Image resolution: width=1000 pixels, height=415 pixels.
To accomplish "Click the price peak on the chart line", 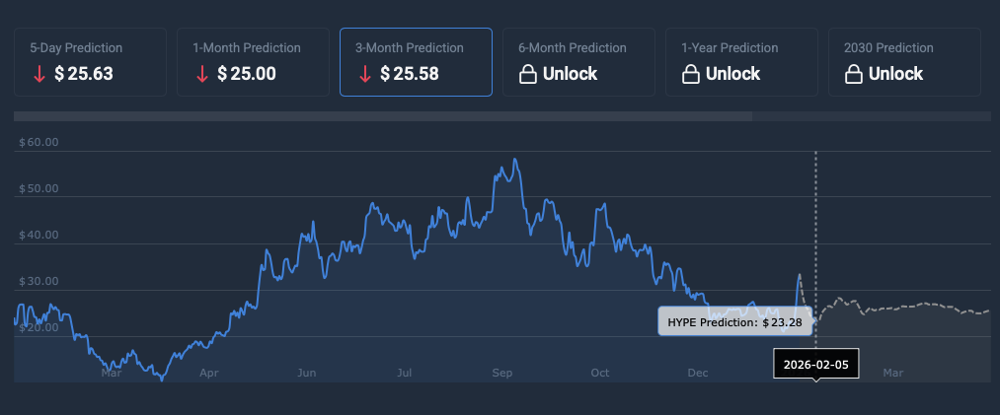I will click(x=514, y=160).
